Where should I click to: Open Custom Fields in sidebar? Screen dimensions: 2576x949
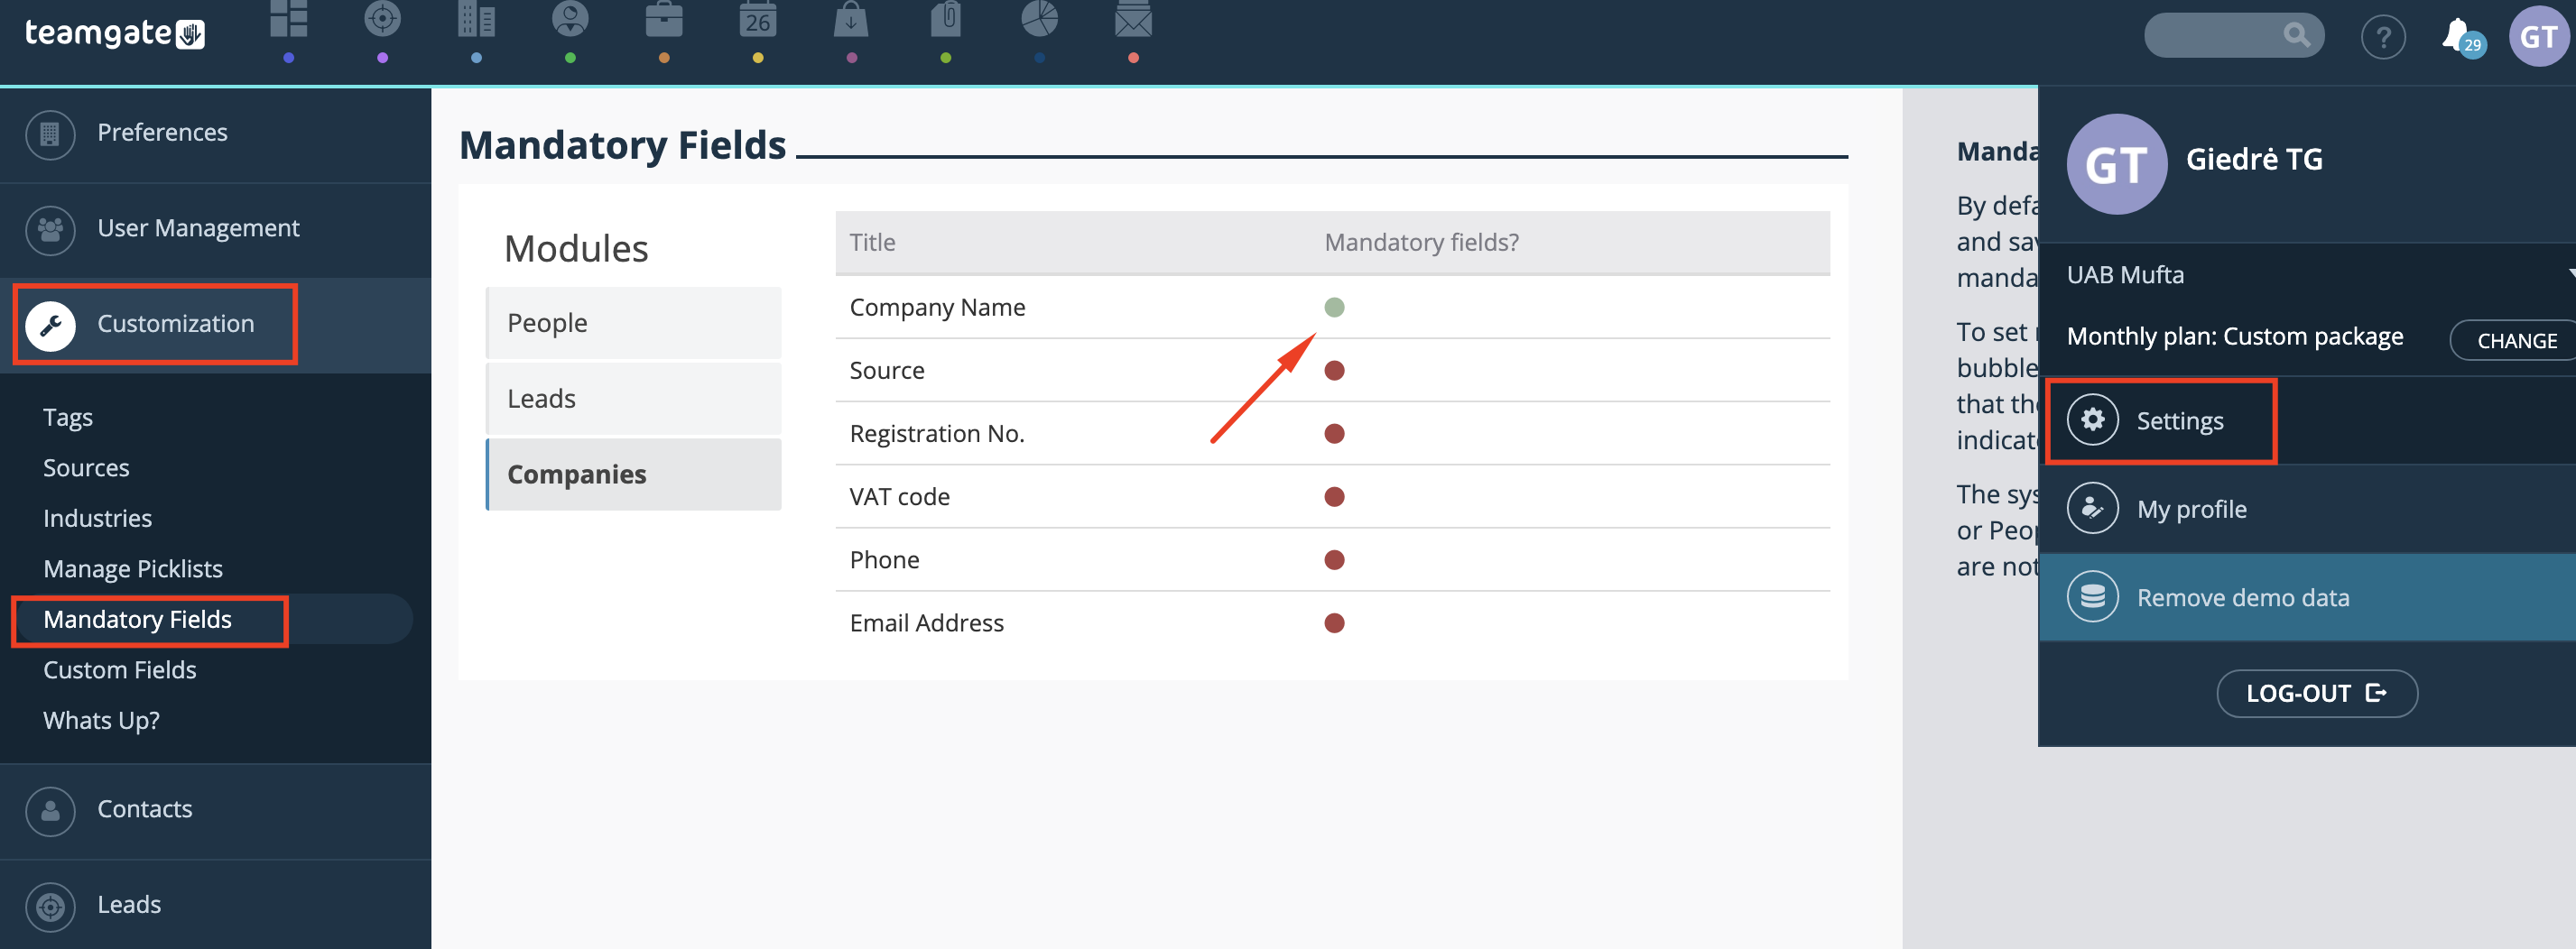click(x=119, y=670)
